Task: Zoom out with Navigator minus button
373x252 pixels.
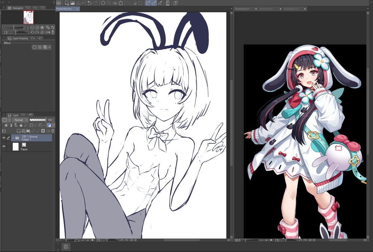Action: 32,28
